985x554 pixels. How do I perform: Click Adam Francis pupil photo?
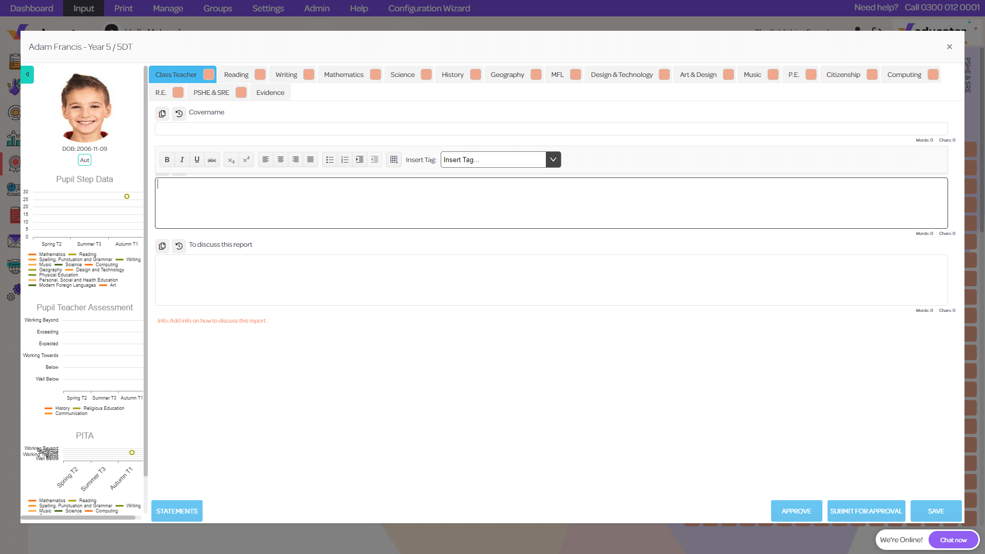[x=85, y=108]
